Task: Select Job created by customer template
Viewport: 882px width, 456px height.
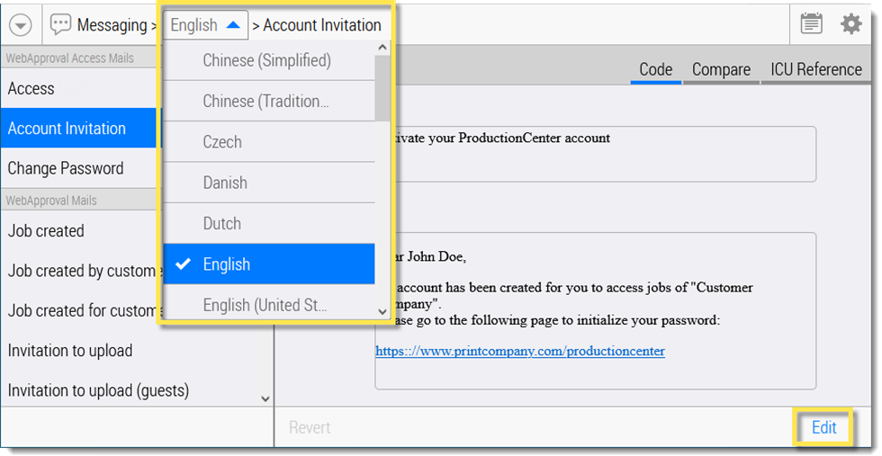Action: 79,271
